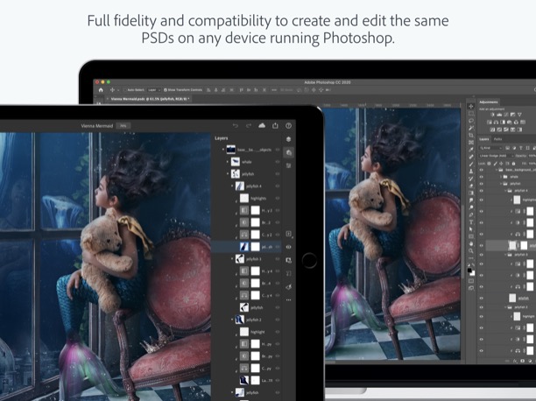
Task: Switch to compact layer view on iPad taskbar
Action: (x=288, y=139)
